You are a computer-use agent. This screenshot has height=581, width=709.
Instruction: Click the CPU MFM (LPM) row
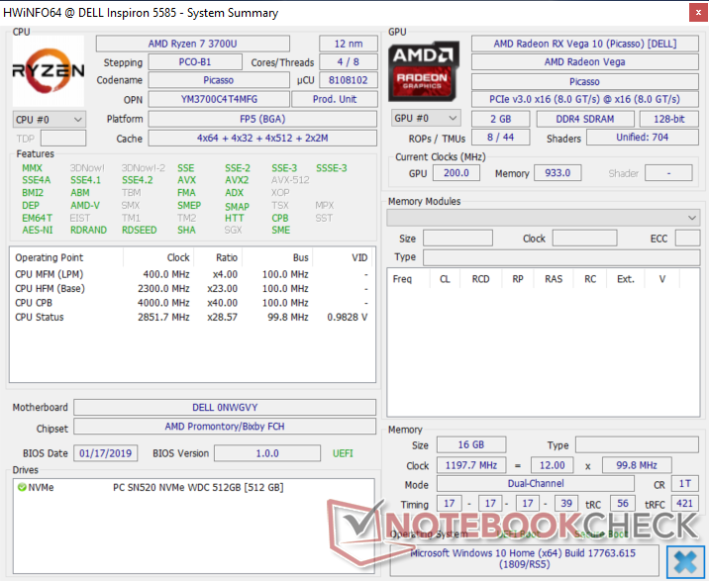point(192,274)
